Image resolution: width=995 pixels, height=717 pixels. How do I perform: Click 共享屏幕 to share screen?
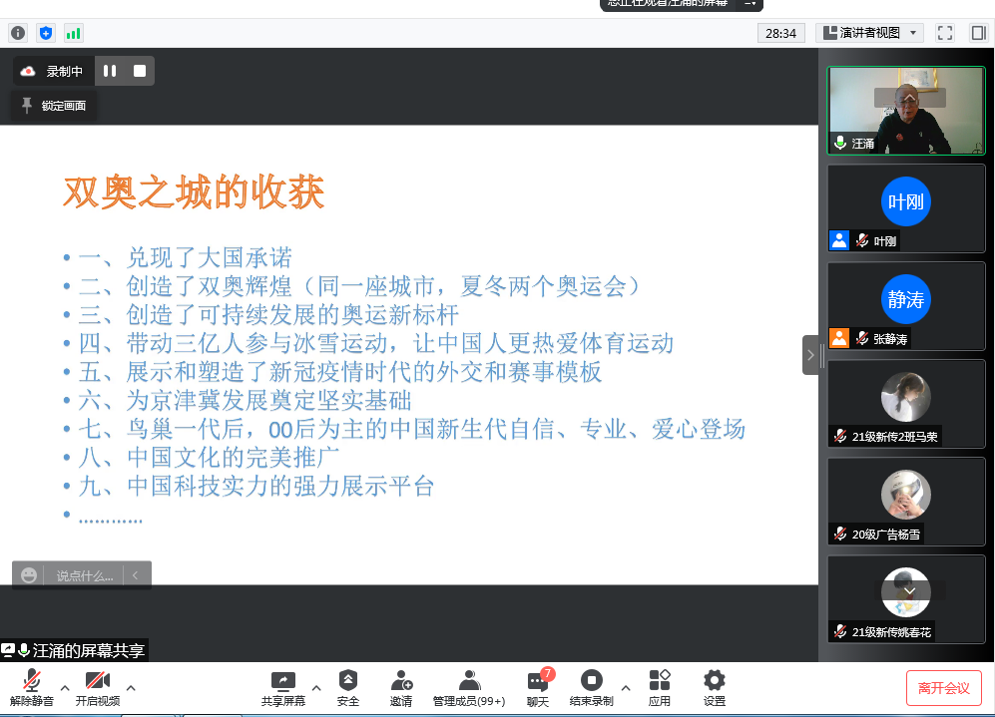282,687
